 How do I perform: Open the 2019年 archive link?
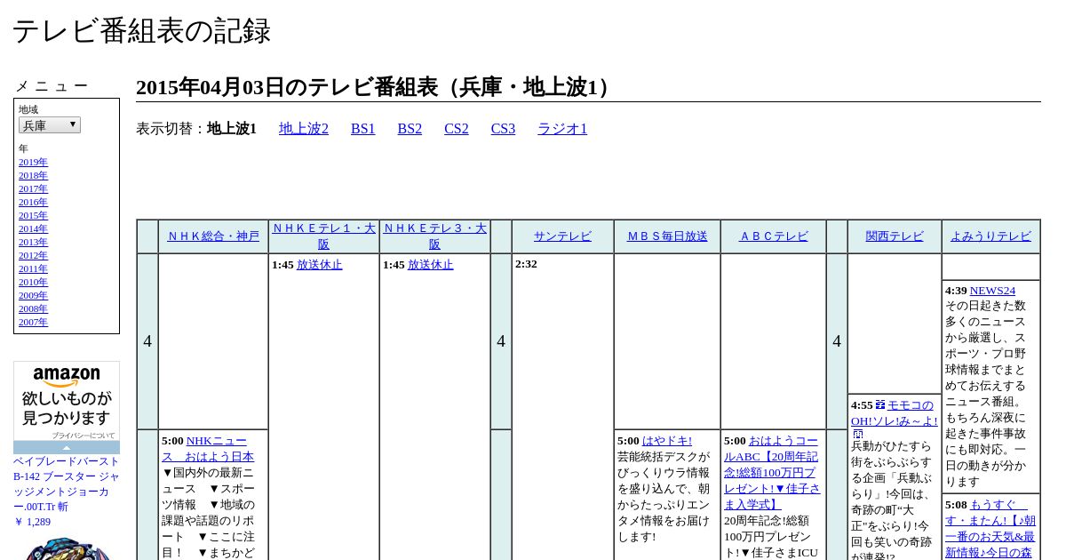33,162
